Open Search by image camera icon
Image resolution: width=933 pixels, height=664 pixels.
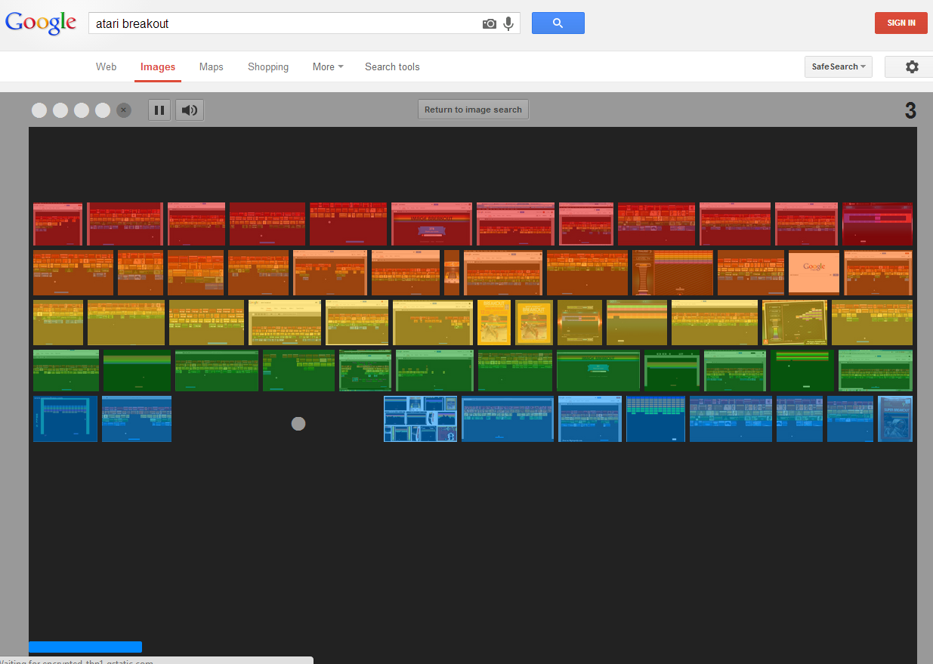click(x=490, y=23)
